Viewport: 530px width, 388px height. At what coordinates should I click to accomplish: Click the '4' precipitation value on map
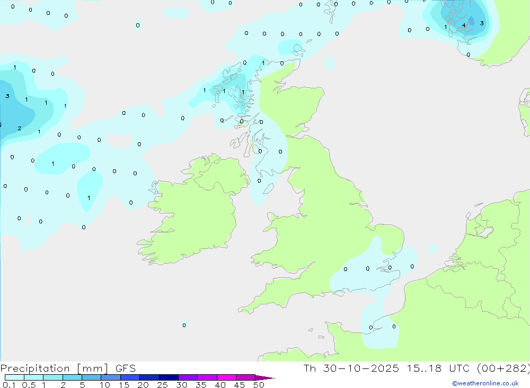(464, 25)
